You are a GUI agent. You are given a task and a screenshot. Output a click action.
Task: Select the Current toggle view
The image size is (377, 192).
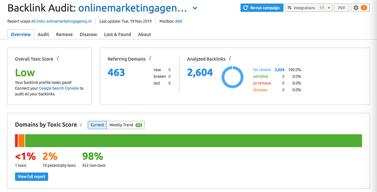(x=98, y=125)
